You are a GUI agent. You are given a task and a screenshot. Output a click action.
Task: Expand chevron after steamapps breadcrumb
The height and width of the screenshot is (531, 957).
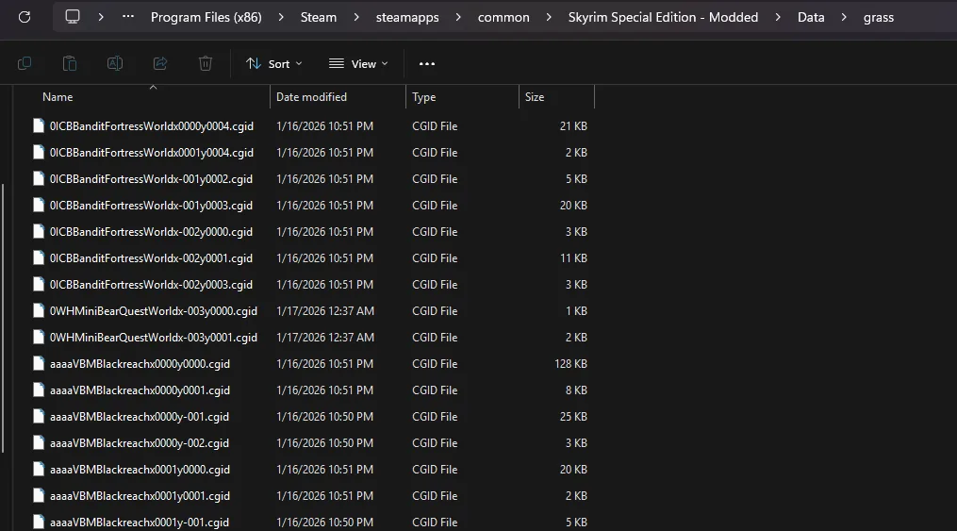pyautogui.click(x=458, y=17)
